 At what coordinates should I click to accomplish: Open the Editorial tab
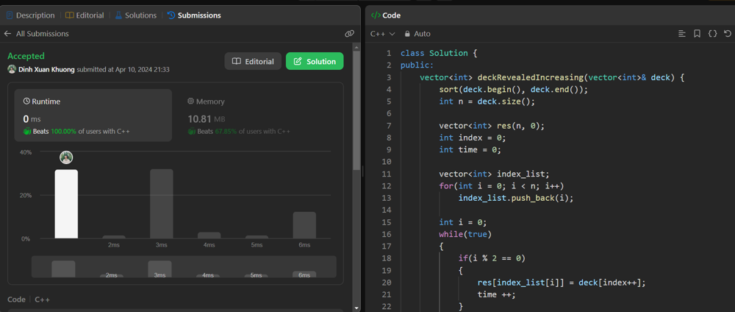[x=85, y=15]
